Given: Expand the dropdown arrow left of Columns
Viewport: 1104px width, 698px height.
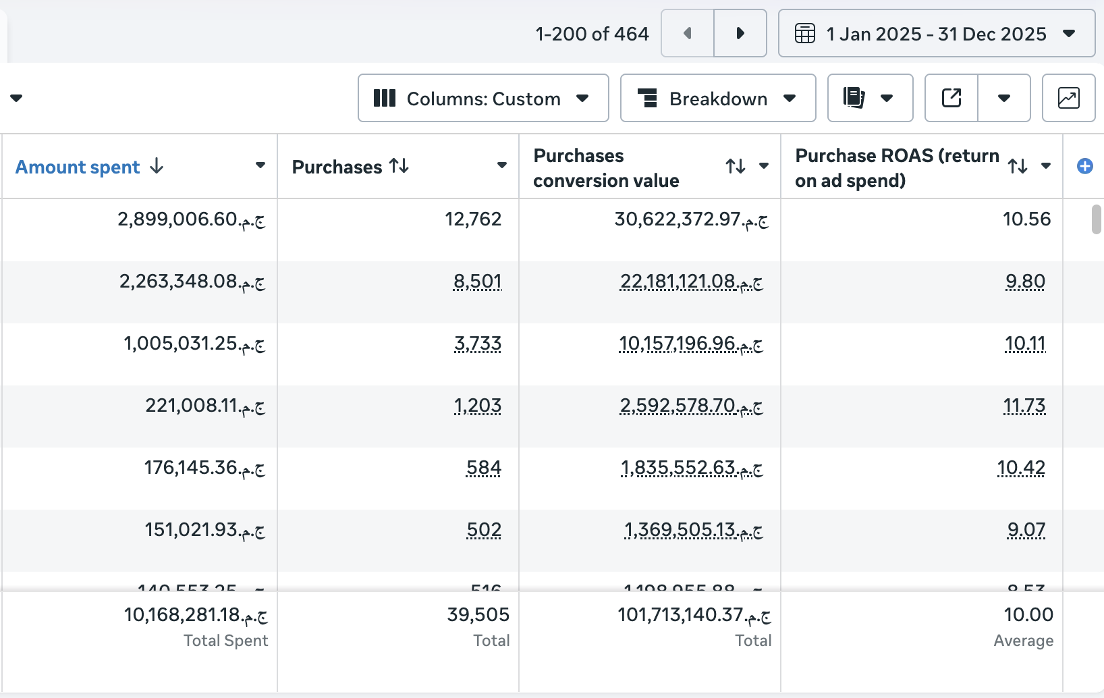Looking at the screenshot, I should pyautogui.click(x=16, y=99).
